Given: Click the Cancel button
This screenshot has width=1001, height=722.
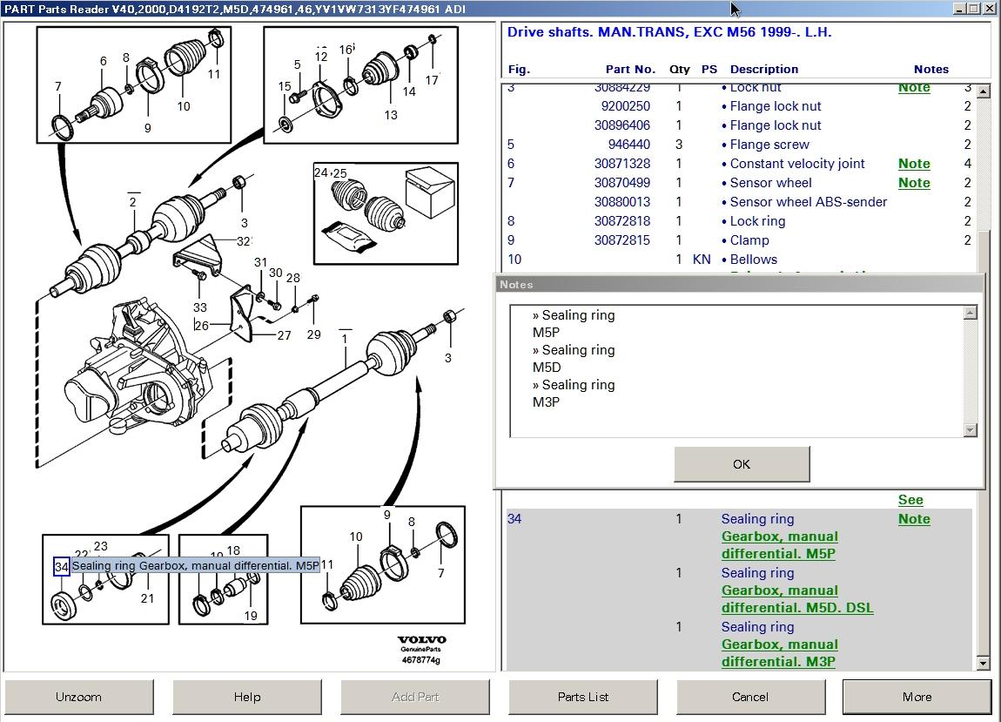Looking at the screenshot, I should click(x=750, y=697).
